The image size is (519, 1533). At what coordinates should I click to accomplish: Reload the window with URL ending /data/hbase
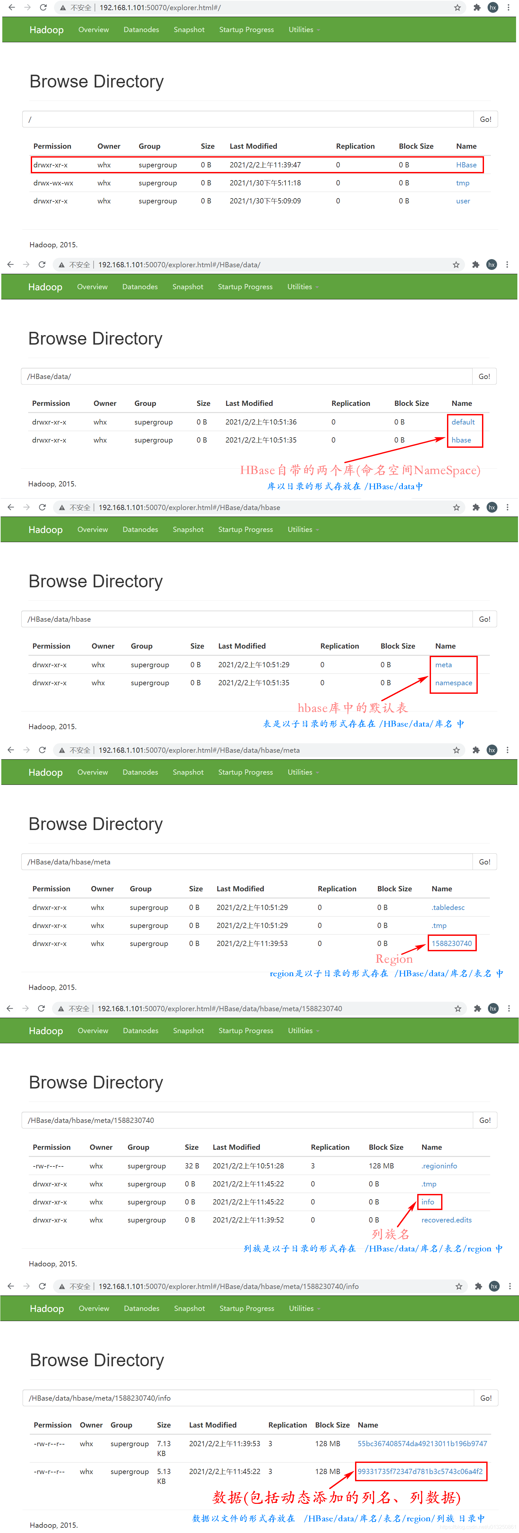click(42, 508)
